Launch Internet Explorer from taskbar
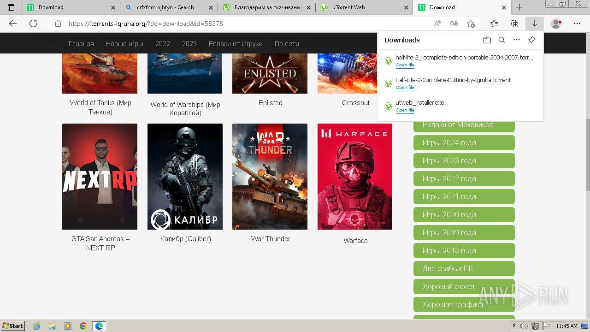Image resolution: width=590 pixels, height=332 pixels. 37,326
